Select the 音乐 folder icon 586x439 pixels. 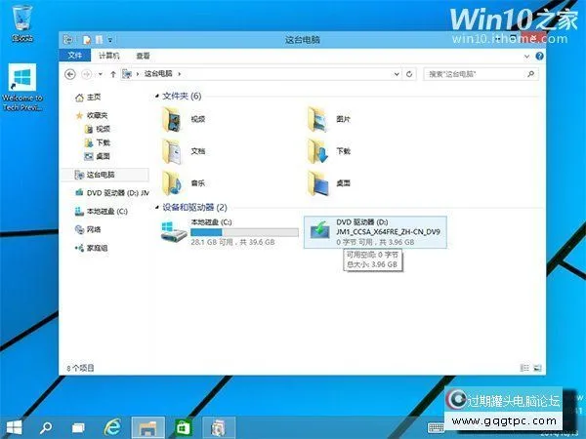pos(172,183)
